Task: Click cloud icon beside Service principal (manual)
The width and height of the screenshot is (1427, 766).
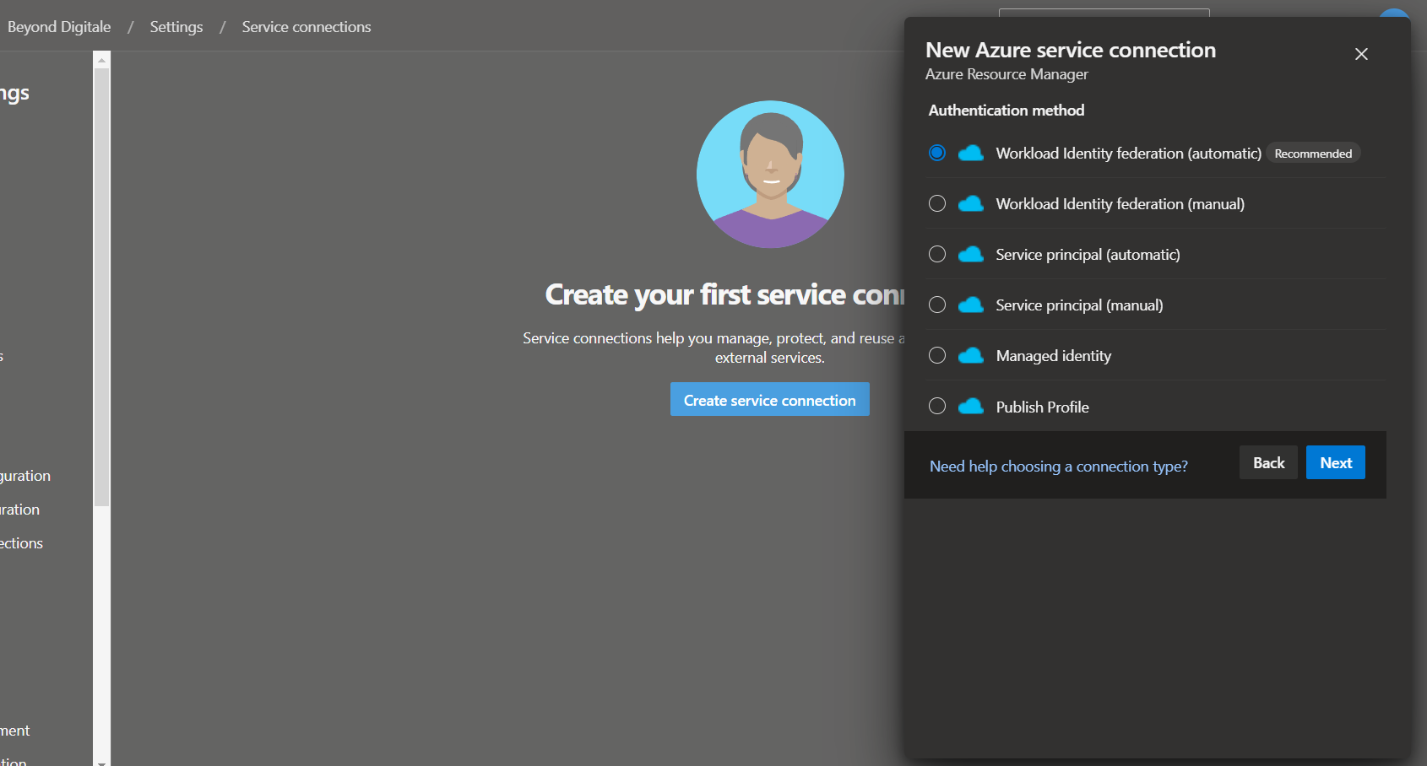Action: [x=971, y=305]
